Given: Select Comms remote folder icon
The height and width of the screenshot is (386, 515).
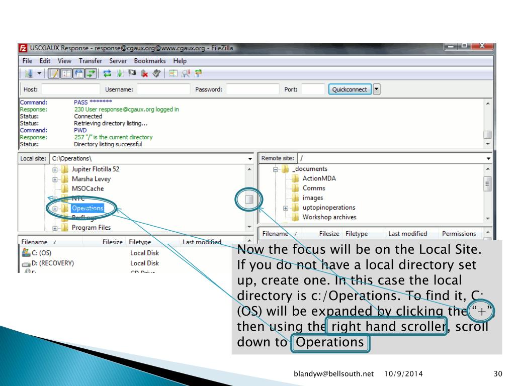Looking at the screenshot, I should click(296, 188).
